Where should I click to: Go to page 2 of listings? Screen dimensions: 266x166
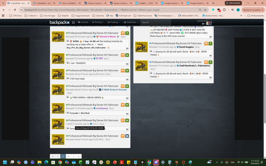[x=68, y=156]
